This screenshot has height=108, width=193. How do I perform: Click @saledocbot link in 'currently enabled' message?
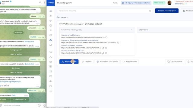click(29, 42)
